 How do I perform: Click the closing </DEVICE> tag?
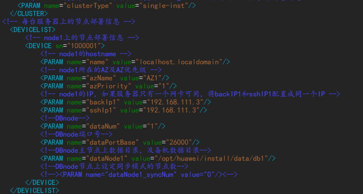coord(42,183)
